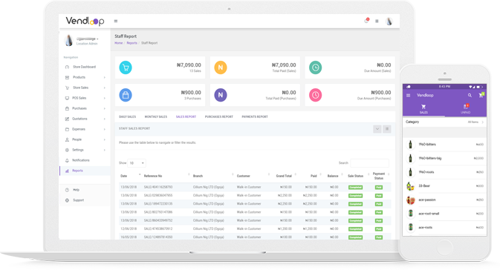
Task: Select the Sales tab on phone
Action: click(423, 109)
